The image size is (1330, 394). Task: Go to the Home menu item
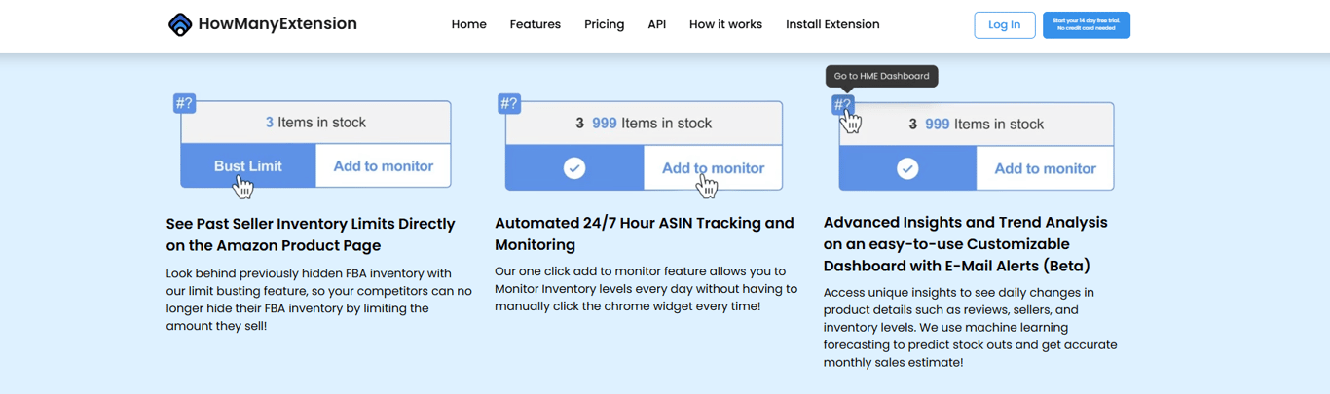point(468,24)
